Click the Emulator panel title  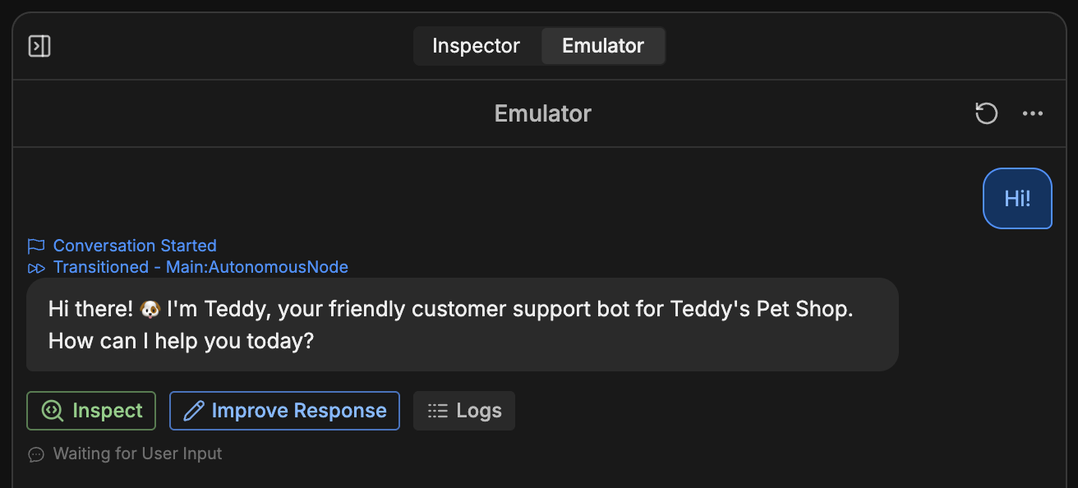[542, 113]
